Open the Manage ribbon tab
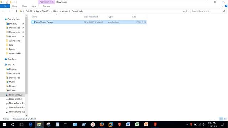The image size is (228, 128). pos(47,6)
